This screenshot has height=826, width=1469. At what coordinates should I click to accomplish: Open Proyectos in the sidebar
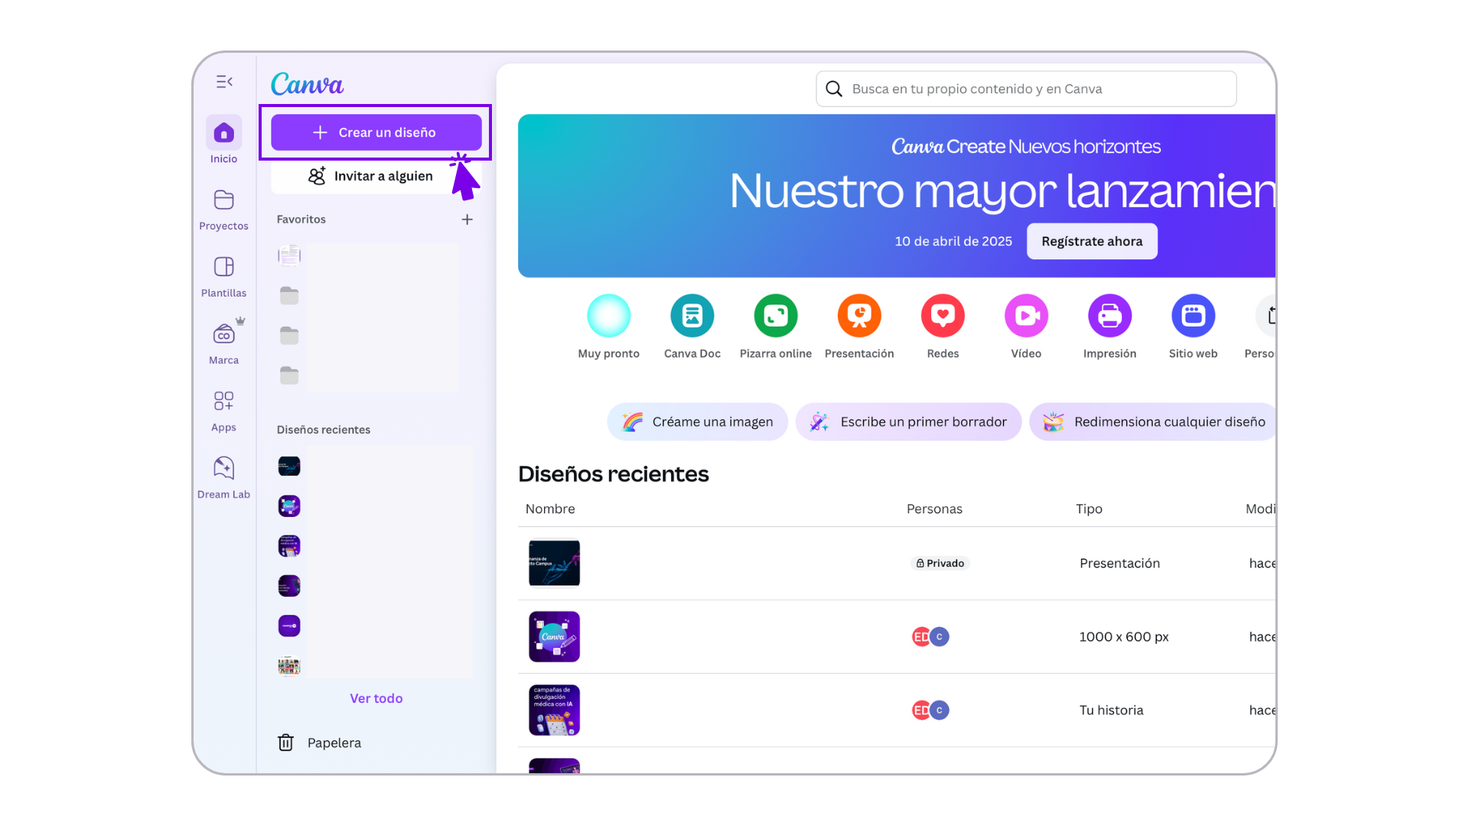[x=223, y=210]
